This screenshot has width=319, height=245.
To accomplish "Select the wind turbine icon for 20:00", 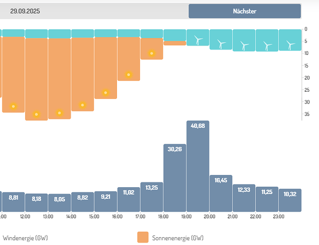I will [x=221, y=44].
